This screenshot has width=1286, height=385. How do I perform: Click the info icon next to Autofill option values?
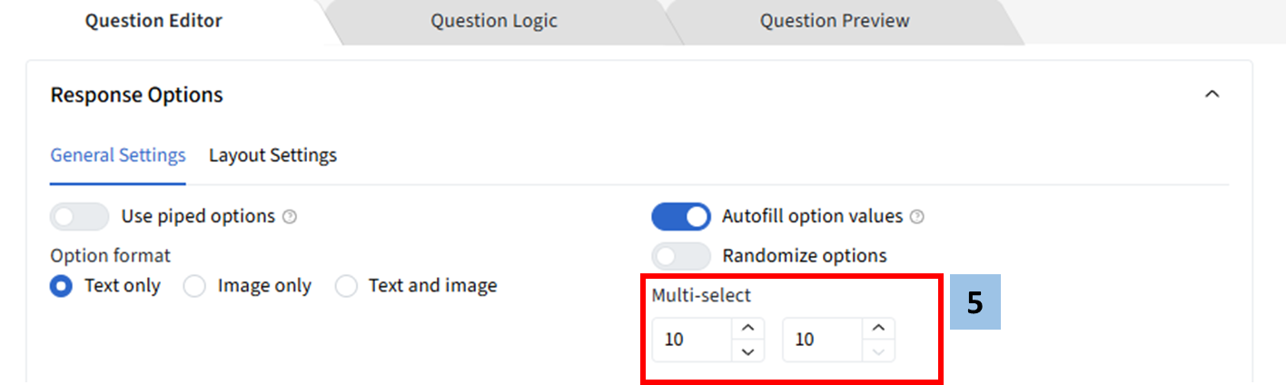(x=917, y=217)
